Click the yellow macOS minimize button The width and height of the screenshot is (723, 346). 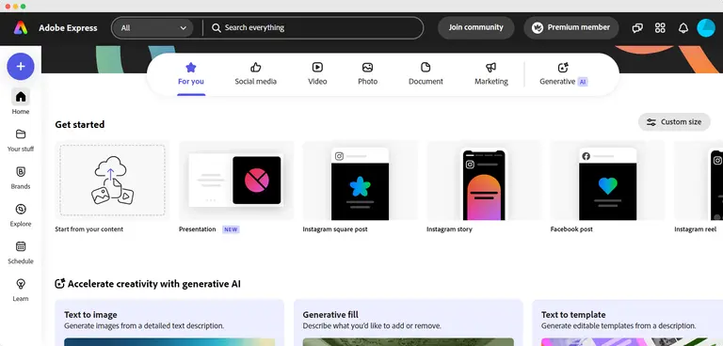pos(15,6)
